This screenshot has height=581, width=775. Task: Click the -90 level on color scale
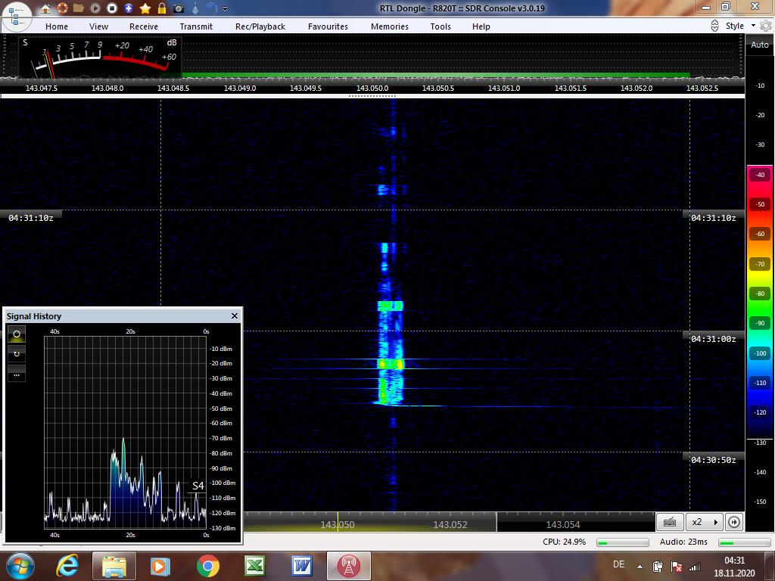(x=760, y=323)
